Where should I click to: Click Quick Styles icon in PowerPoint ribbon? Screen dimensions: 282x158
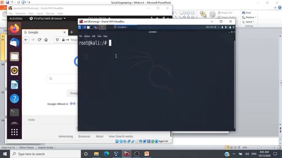212,14
